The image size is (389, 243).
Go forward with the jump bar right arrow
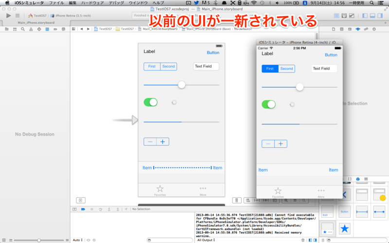click(x=88, y=29)
